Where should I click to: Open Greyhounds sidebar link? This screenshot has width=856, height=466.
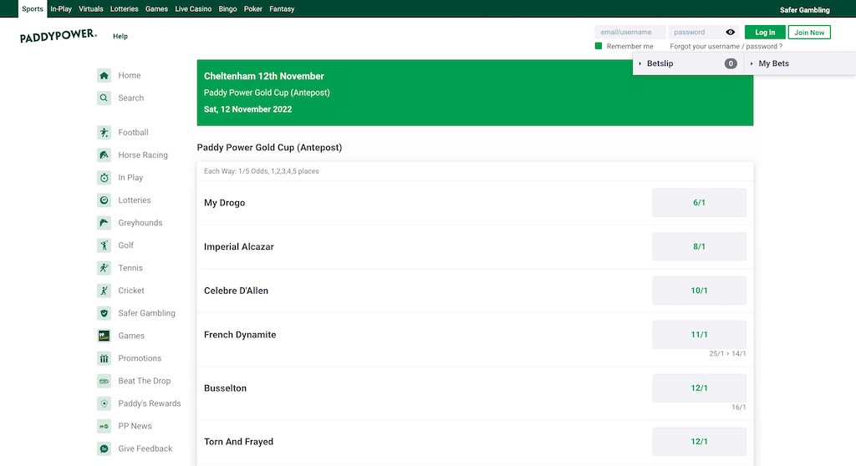[140, 223]
